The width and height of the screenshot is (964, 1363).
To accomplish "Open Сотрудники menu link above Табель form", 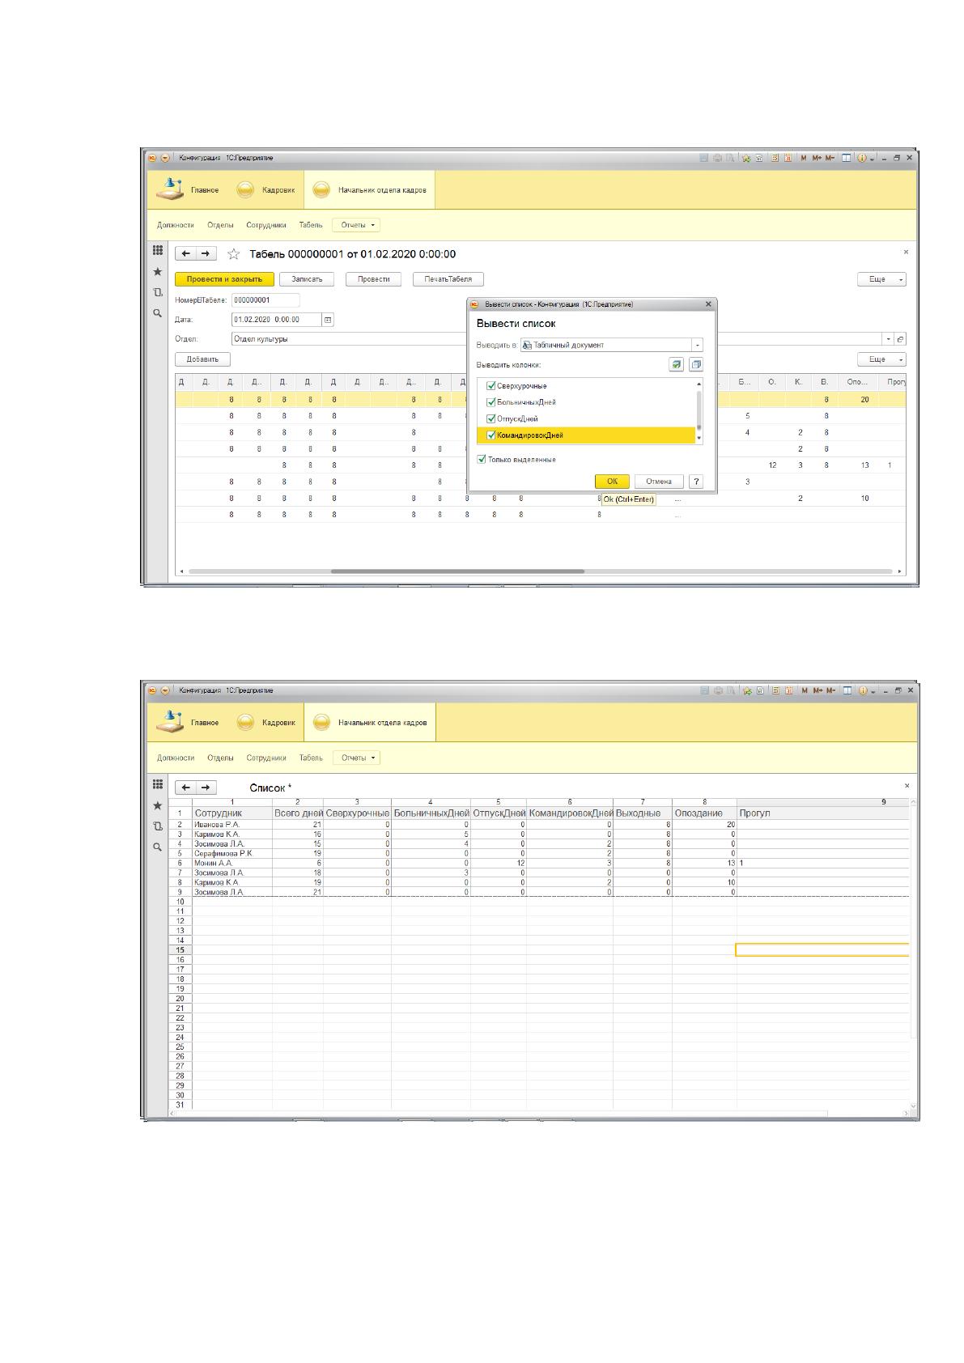I will [266, 225].
